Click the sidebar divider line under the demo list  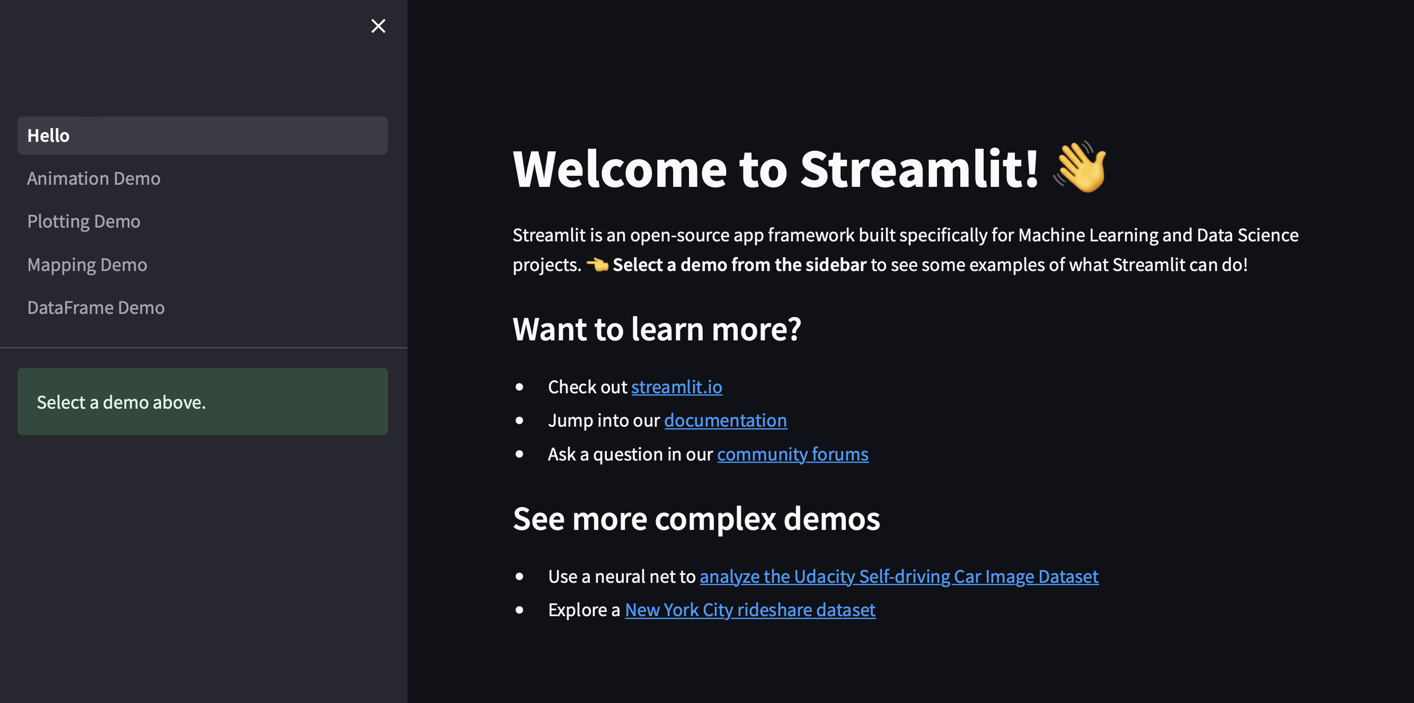click(203, 348)
